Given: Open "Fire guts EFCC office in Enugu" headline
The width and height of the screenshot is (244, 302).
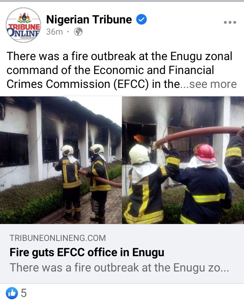Looking at the screenshot, I should click(87, 252).
